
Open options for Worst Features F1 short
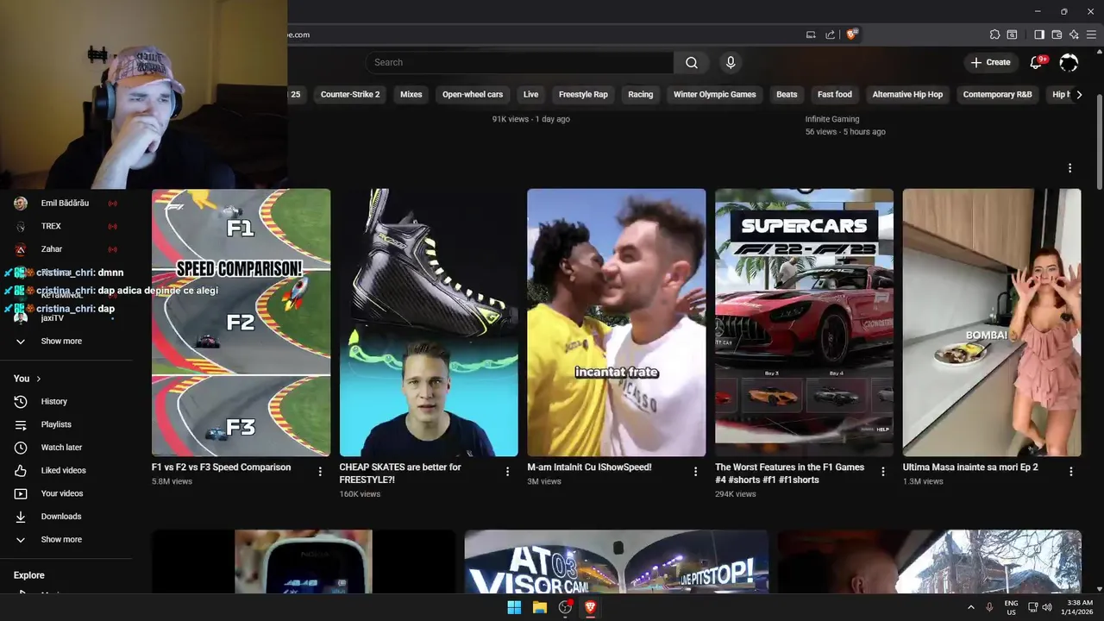[x=882, y=472]
